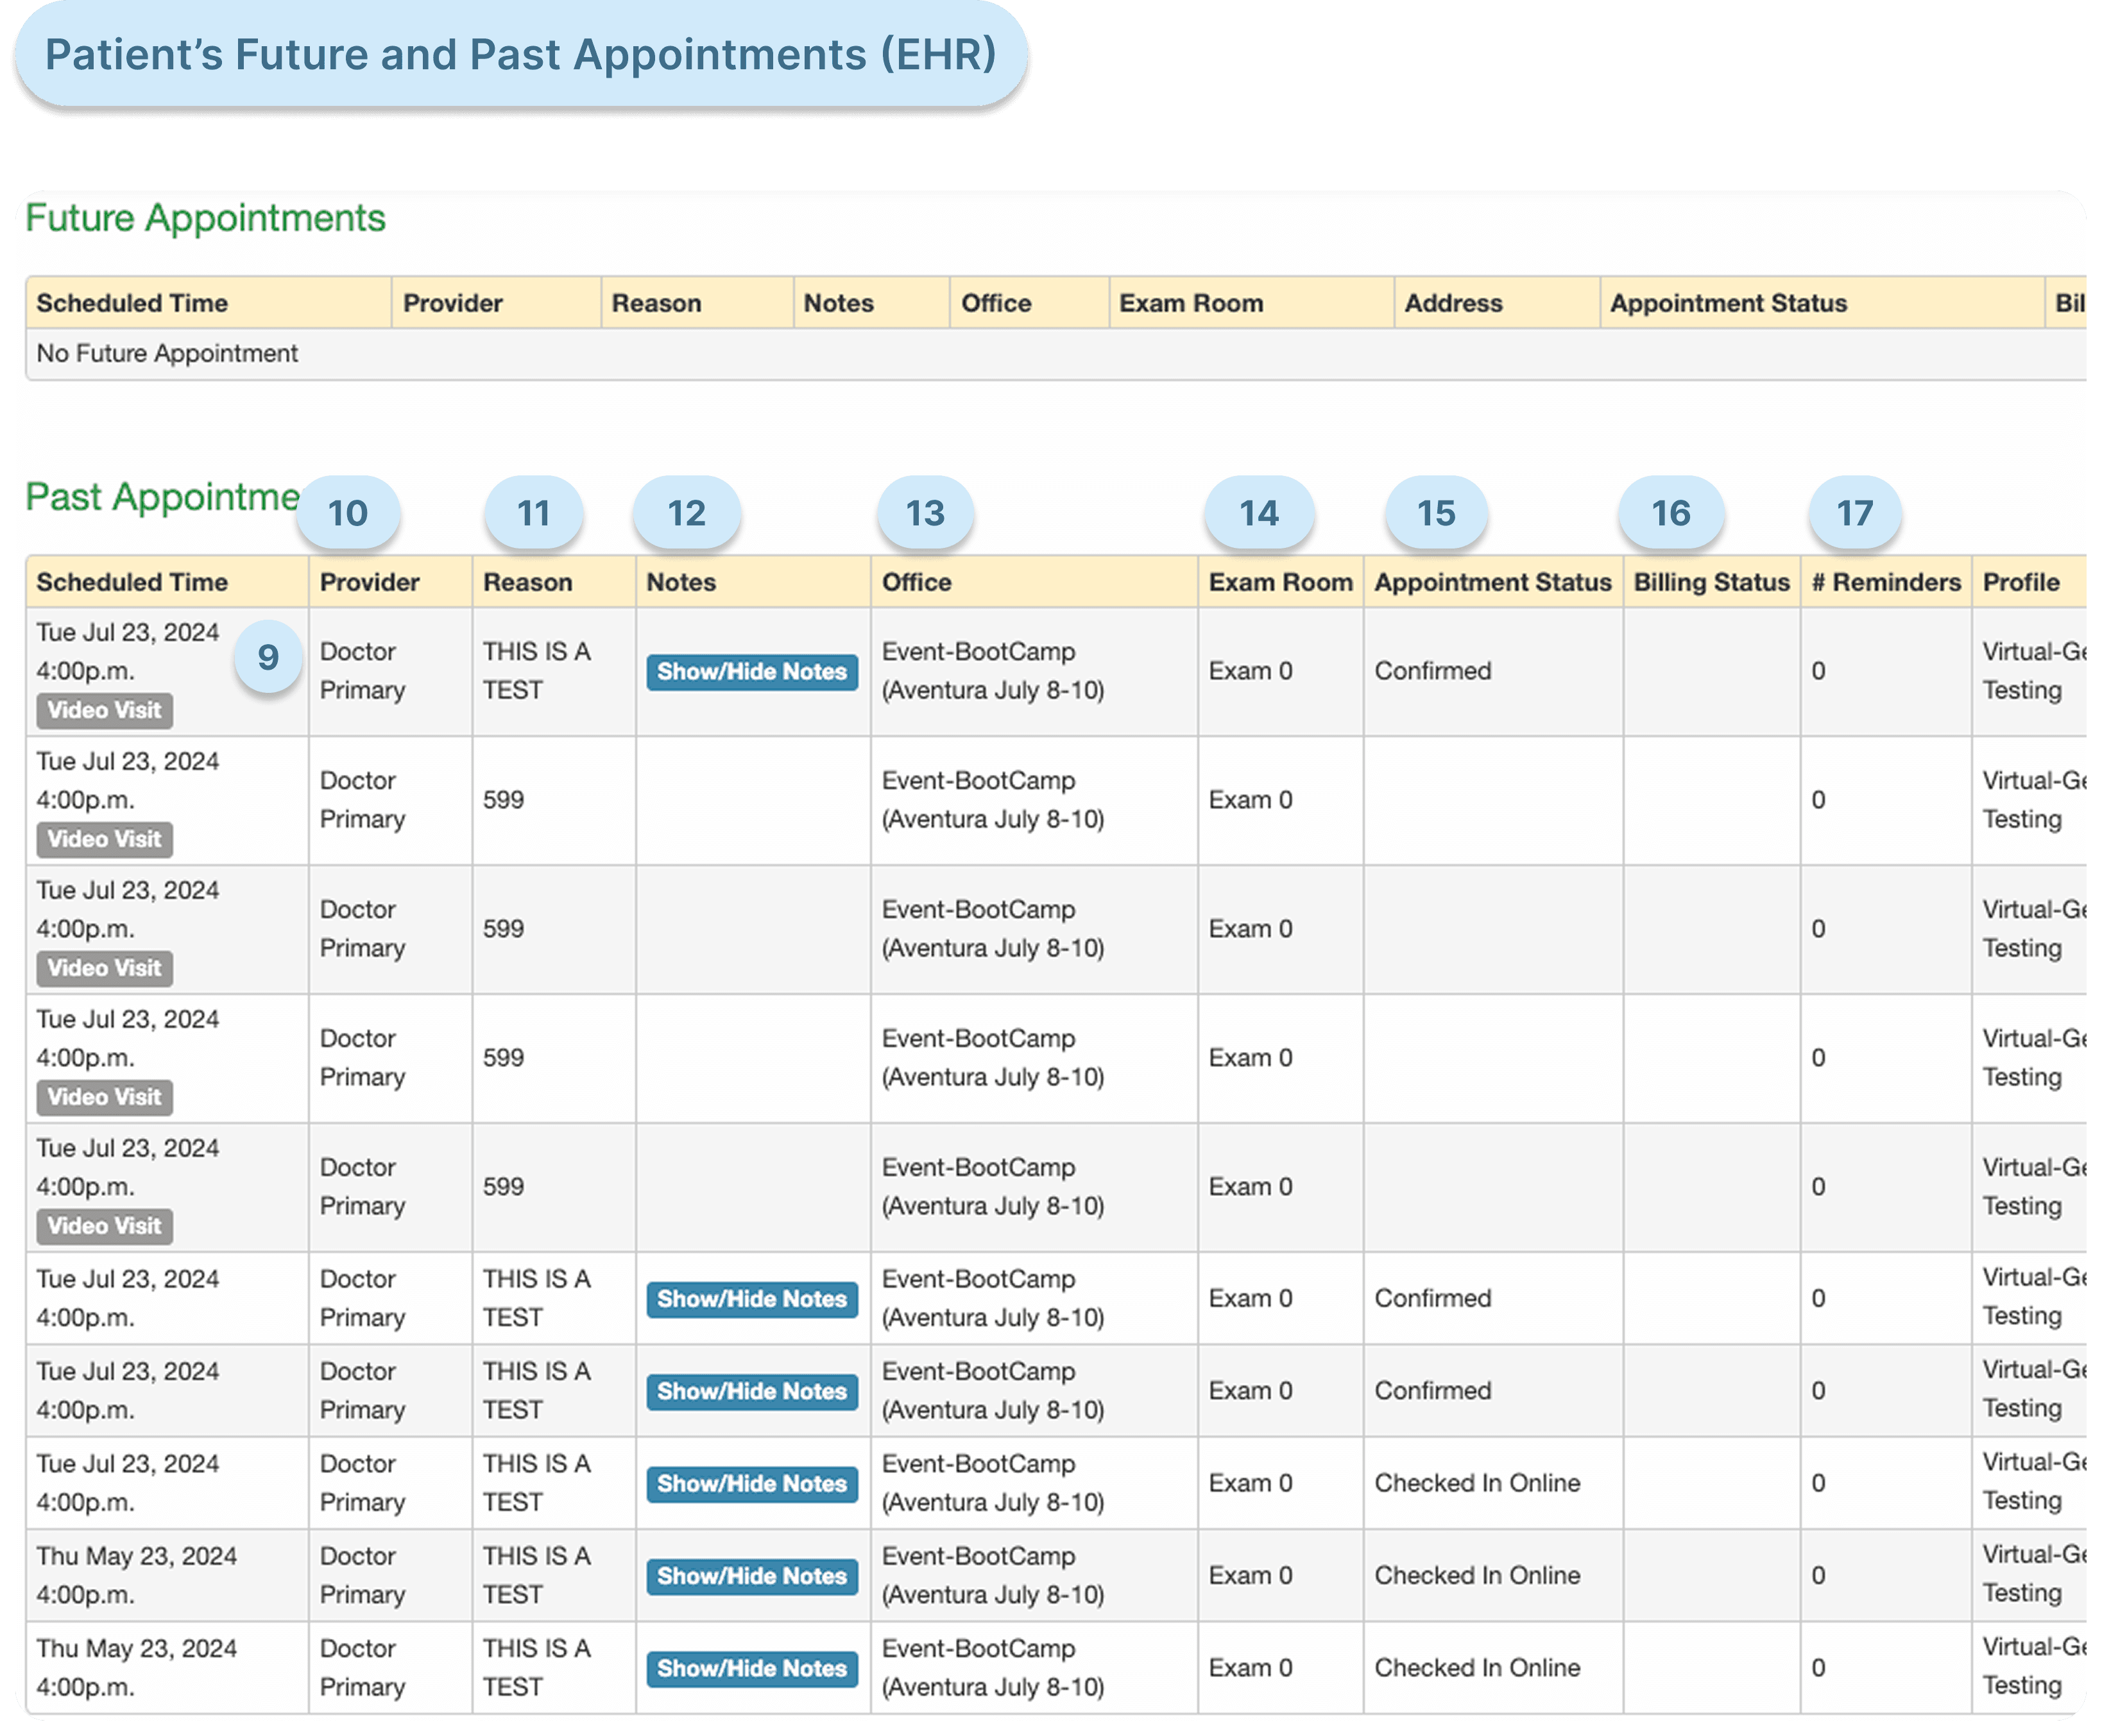Click Past Appointments Provider column header
Screen dimensions: 2102x1736
point(369,582)
